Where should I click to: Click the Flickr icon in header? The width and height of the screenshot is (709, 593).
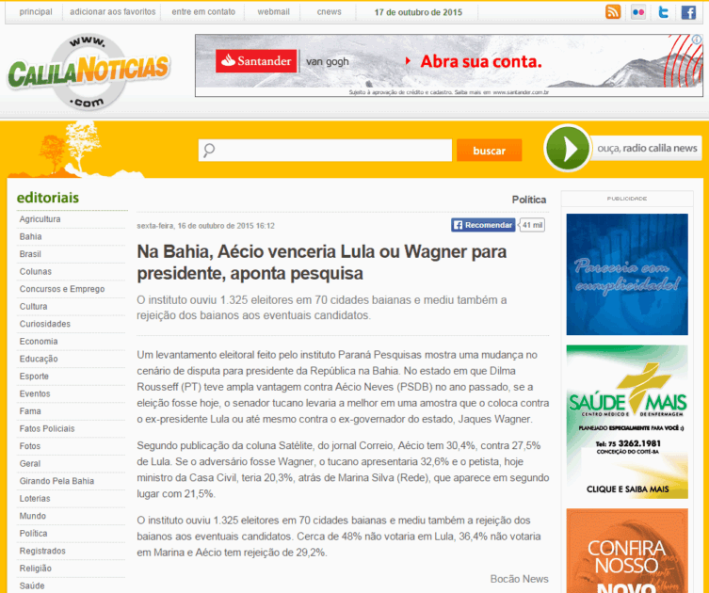(639, 12)
